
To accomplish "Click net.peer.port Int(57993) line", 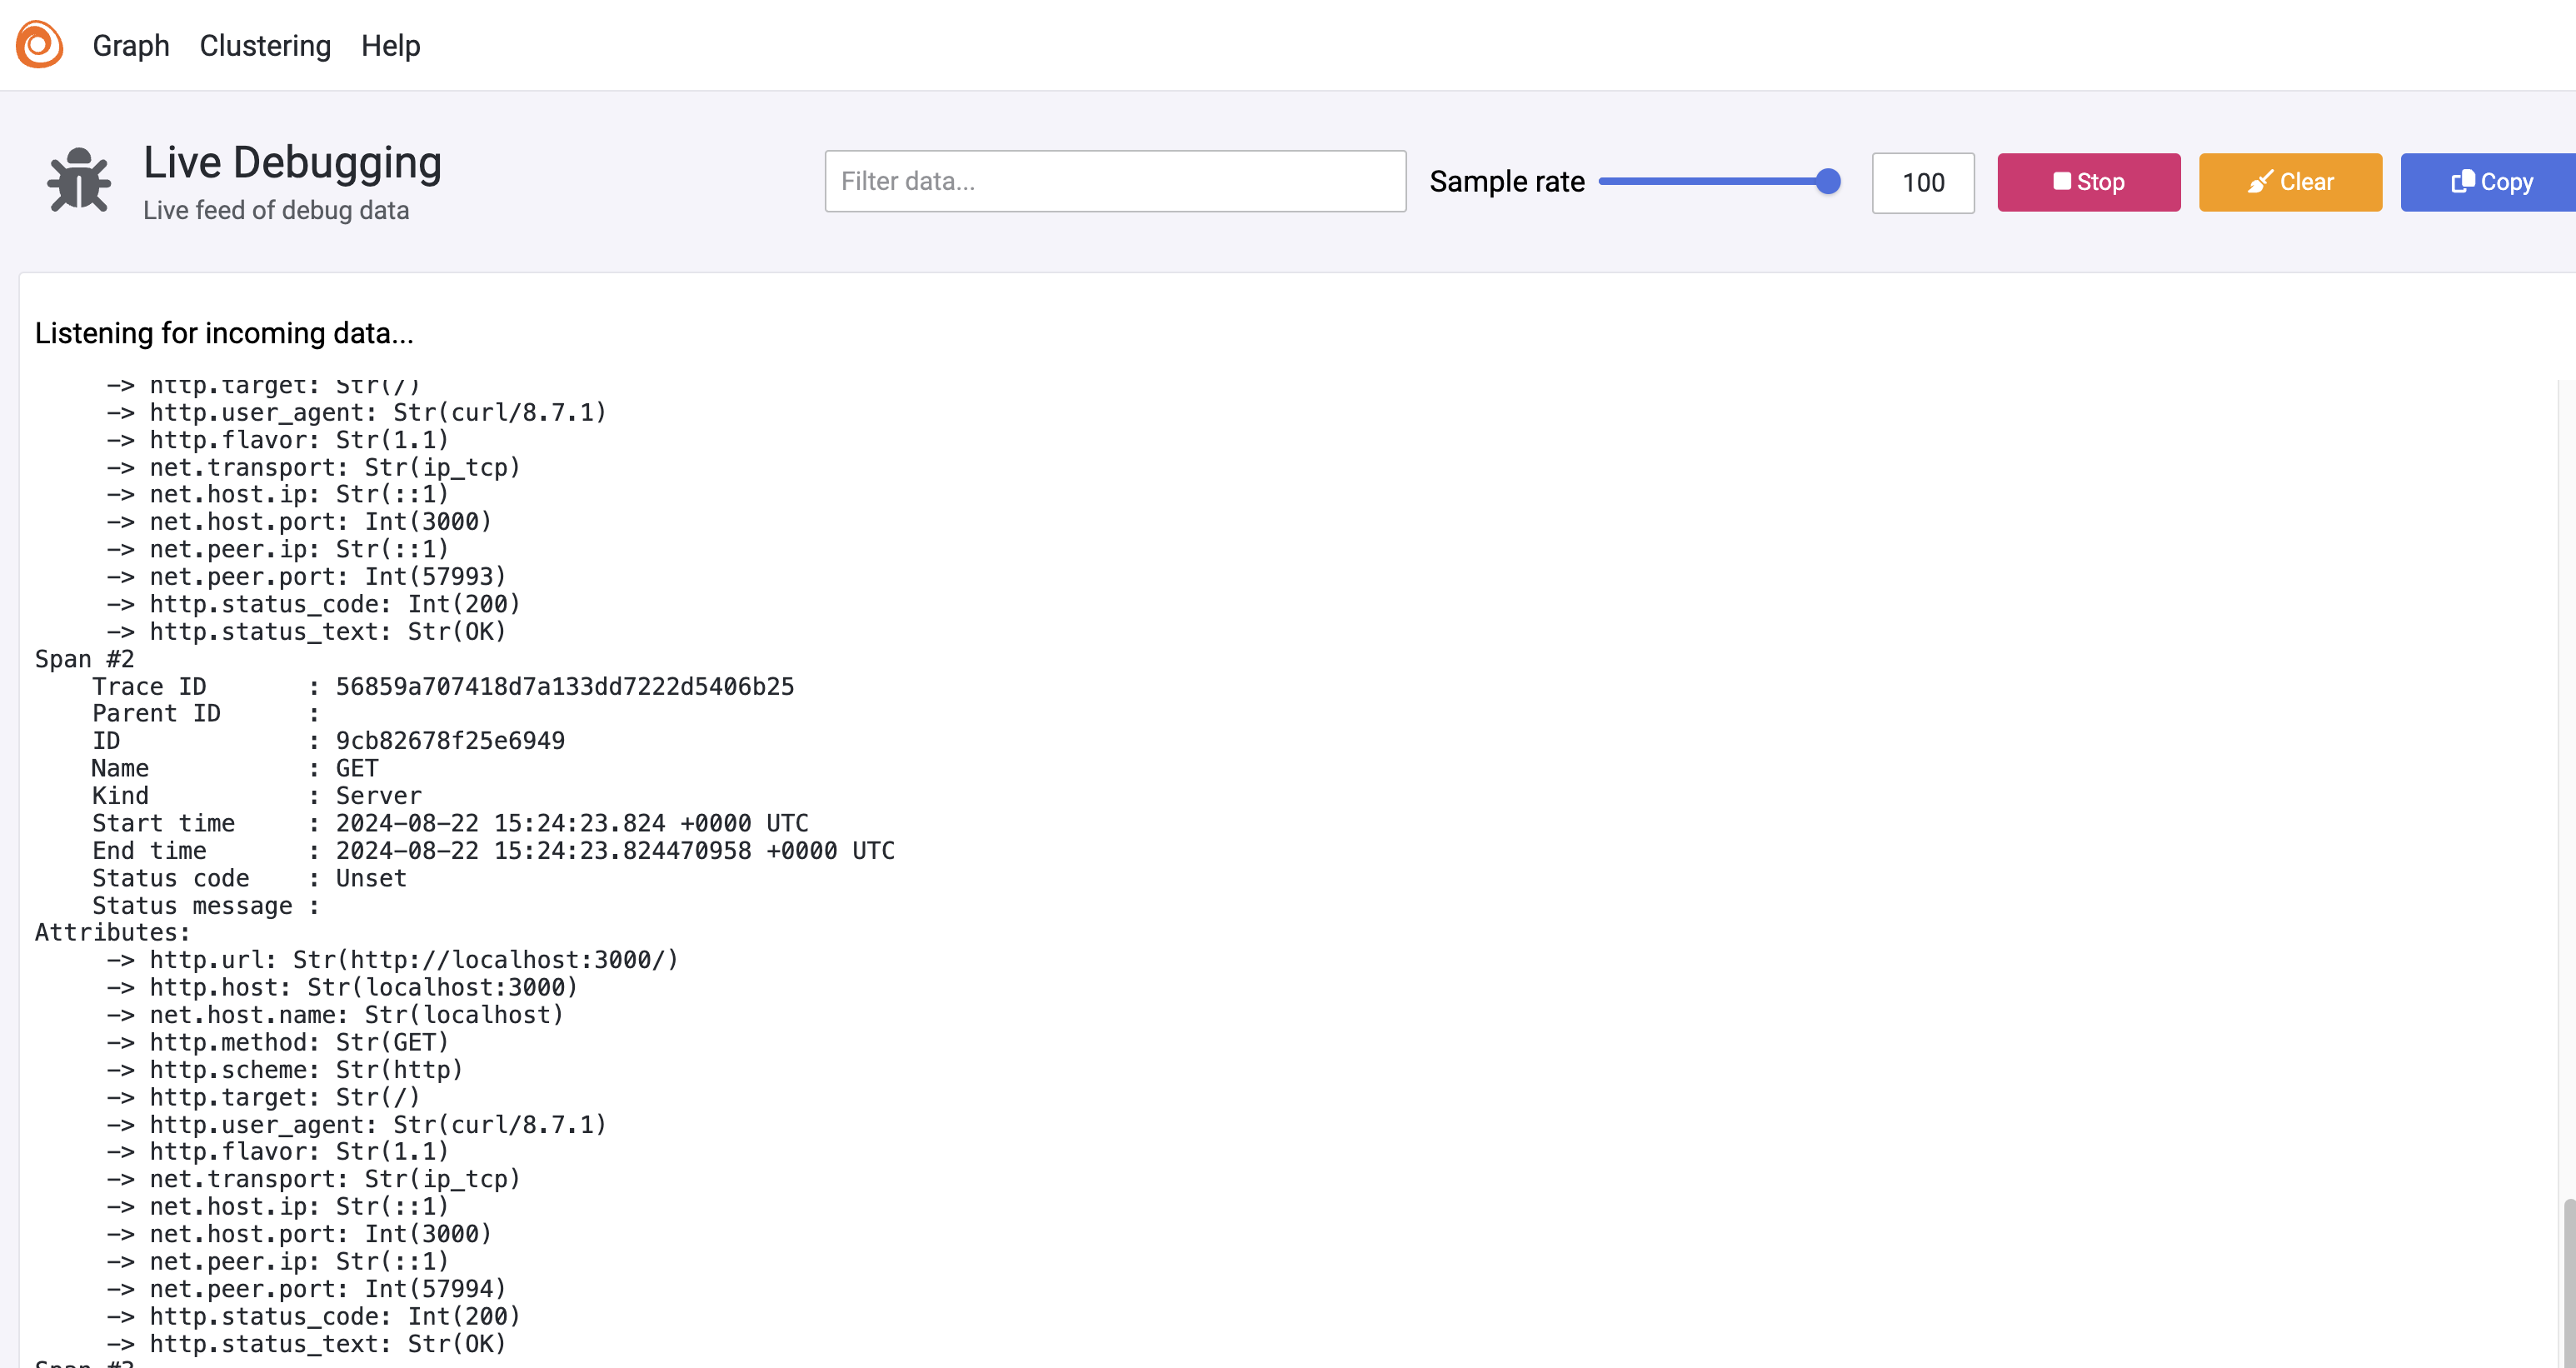I will 307,577.
